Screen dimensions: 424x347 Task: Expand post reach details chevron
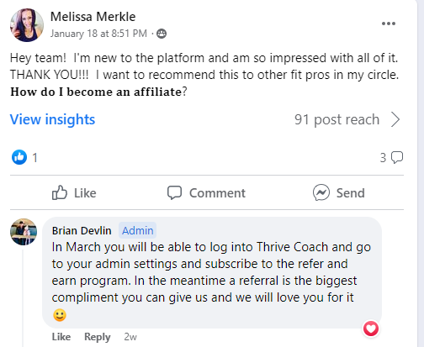[x=395, y=120]
